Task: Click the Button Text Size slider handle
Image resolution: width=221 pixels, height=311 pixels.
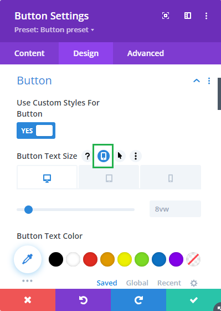Action: click(x=28, y=210)
